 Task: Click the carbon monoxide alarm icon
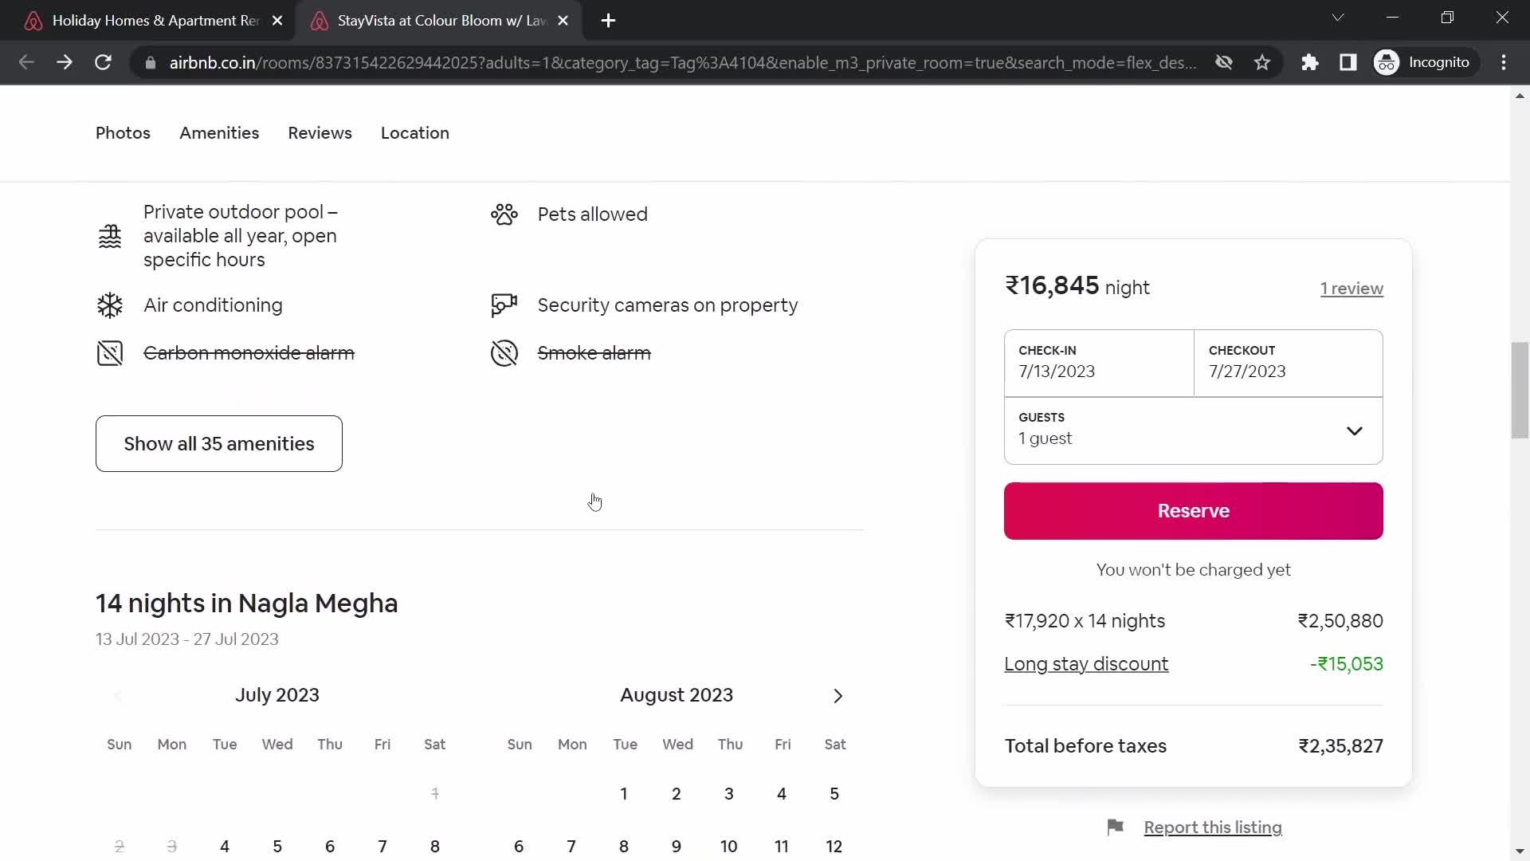coord(110,354)
